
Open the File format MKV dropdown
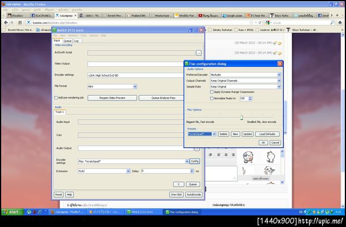point(135,86)
